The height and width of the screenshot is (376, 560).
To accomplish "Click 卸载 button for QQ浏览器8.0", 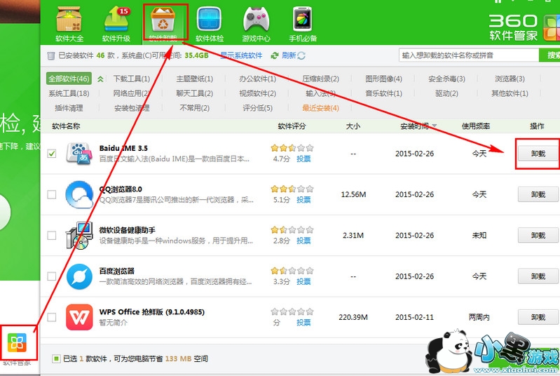I will pyautogui.click(x=538, y=194).
